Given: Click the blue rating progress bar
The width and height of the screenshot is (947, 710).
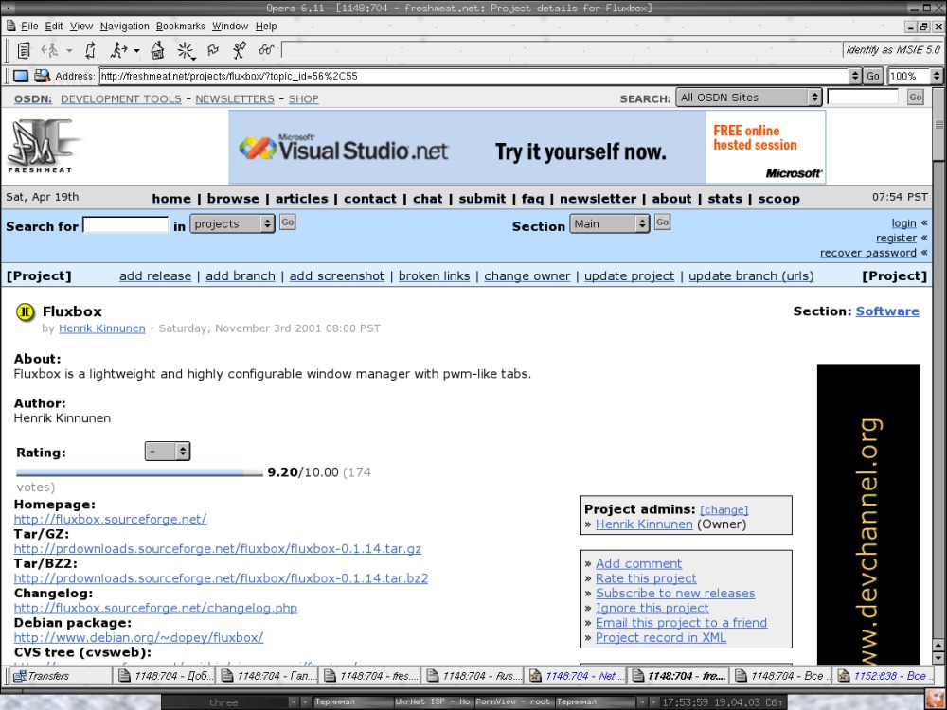Looking at the screenshot, I should pos(139,472).
